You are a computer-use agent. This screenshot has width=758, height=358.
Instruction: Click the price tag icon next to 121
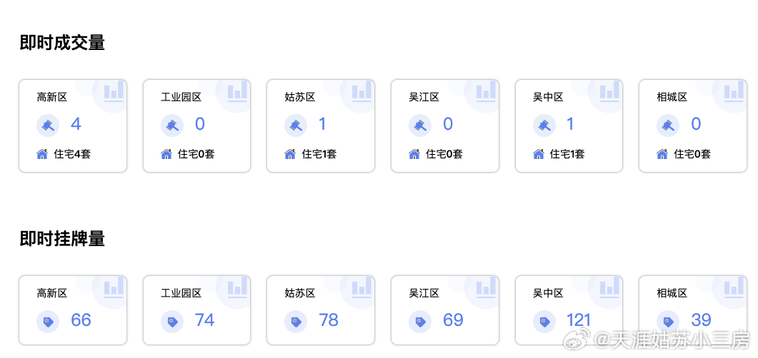pyautogui.click(x=544, y=322)
